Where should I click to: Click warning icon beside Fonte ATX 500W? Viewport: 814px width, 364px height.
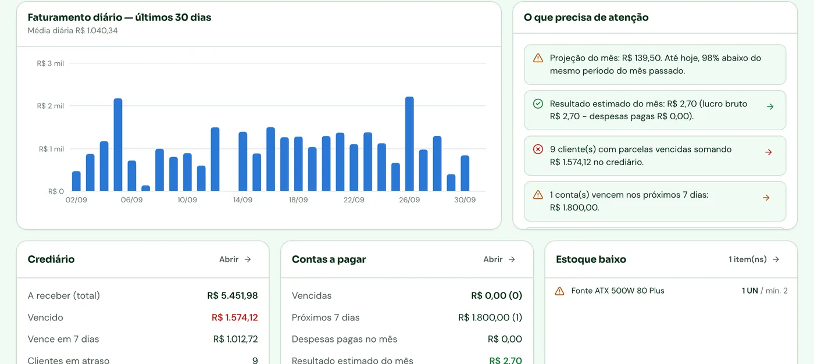[x=559, y=291]
